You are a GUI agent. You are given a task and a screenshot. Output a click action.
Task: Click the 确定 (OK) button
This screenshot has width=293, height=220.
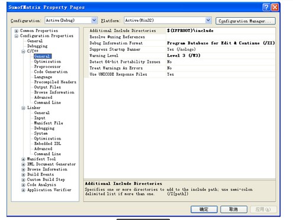(x=204, y=209)
